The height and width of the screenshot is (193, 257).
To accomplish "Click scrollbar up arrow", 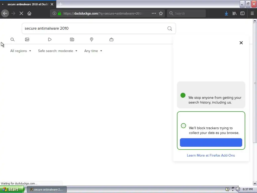I will (x=255, y=21).
